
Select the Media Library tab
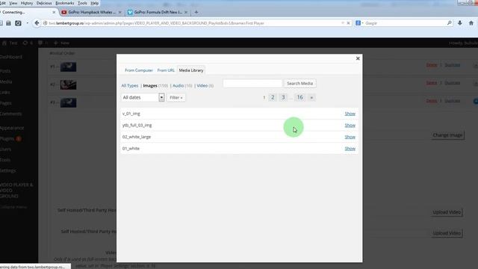click(191, 70)
